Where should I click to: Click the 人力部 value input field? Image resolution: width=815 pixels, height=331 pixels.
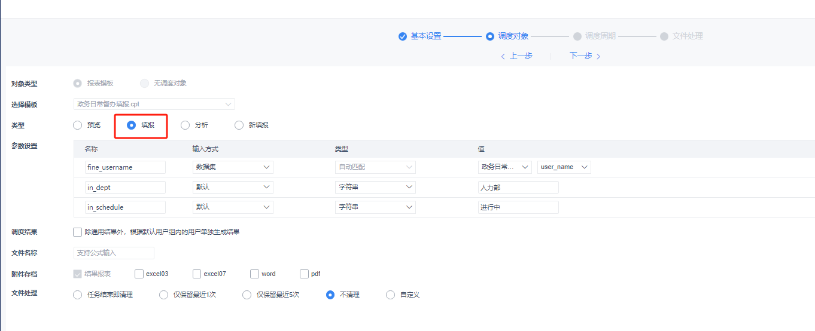point(518,188)
